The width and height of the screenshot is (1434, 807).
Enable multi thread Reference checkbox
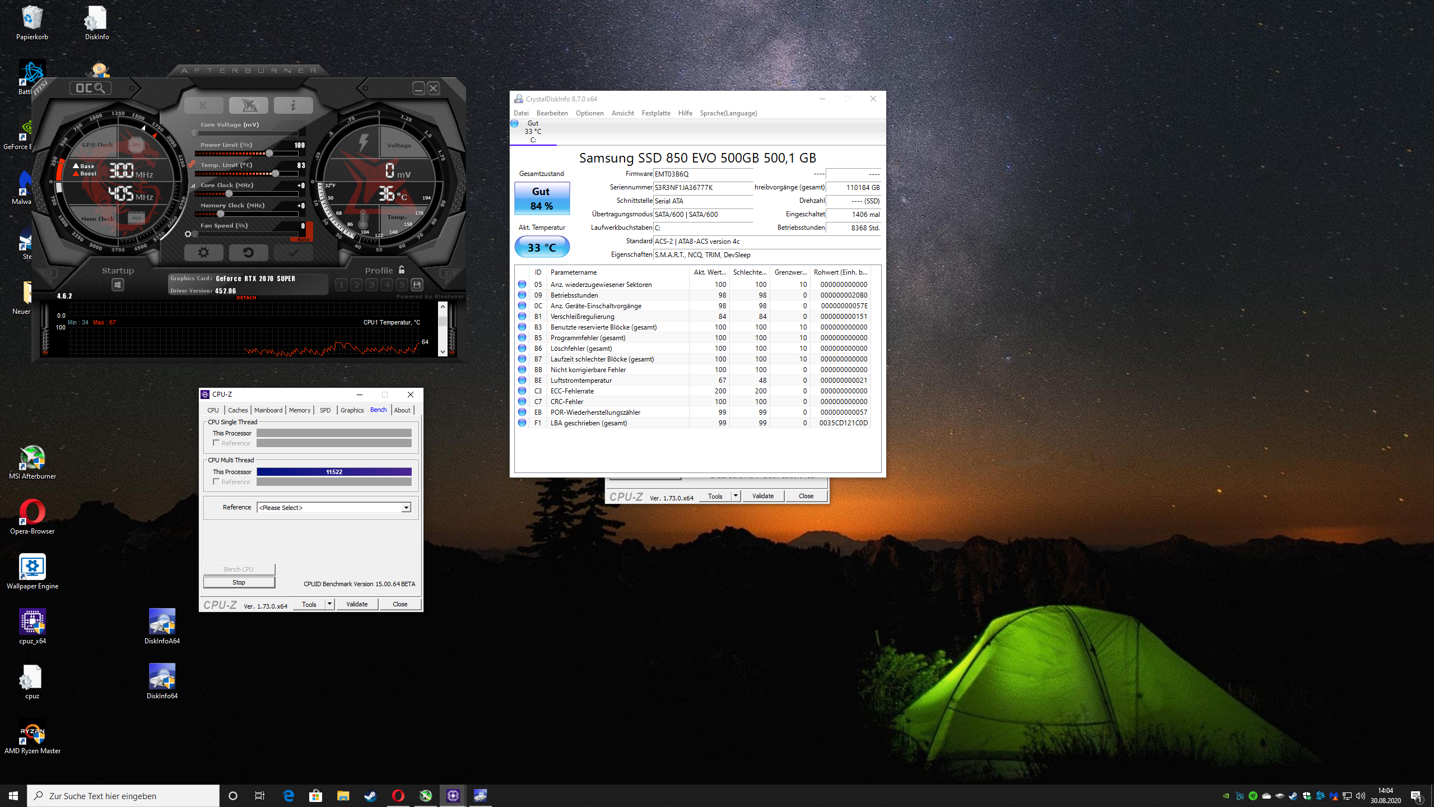tap(216, 481)
